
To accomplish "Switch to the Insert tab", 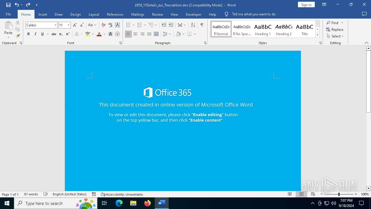I will (x=43, y=14).
